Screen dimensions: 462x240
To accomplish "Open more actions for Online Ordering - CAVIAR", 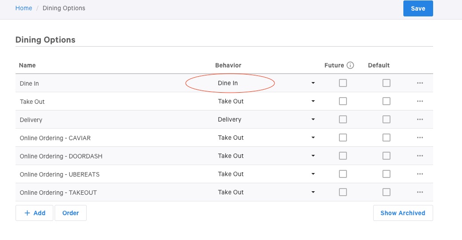I will [420, 138].
